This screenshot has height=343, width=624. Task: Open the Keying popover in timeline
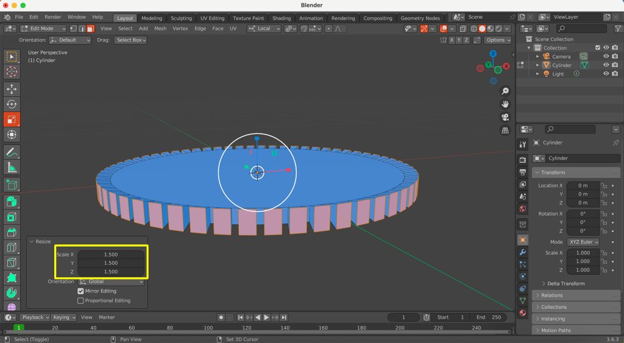63,317
